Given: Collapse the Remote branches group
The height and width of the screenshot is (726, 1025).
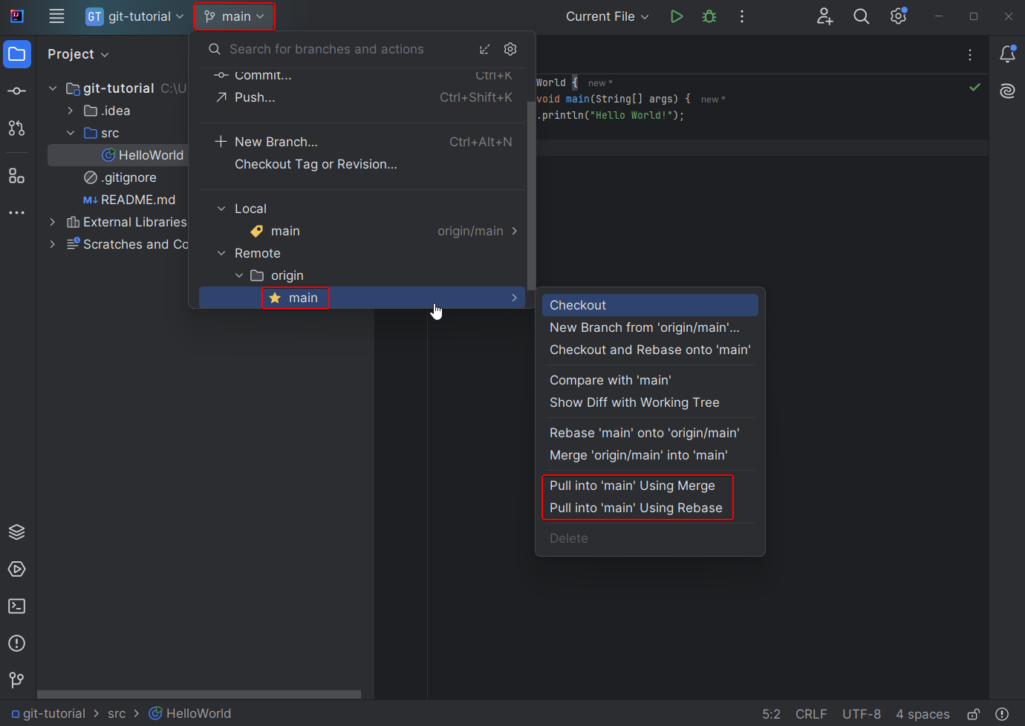Looking at the screenshot, I should coord(221,254).
